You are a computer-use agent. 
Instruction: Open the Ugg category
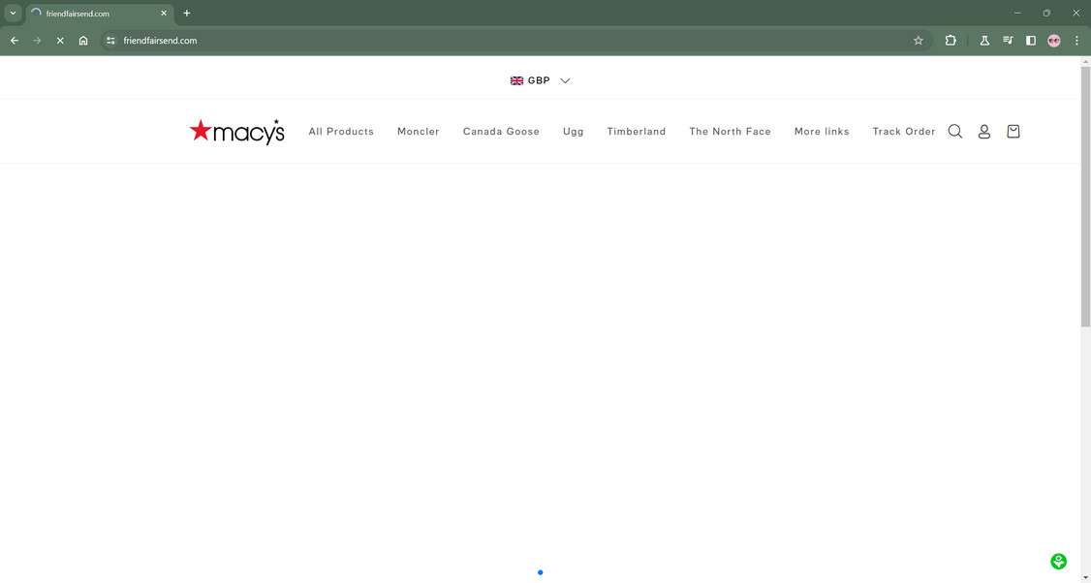tap(574, 132)
